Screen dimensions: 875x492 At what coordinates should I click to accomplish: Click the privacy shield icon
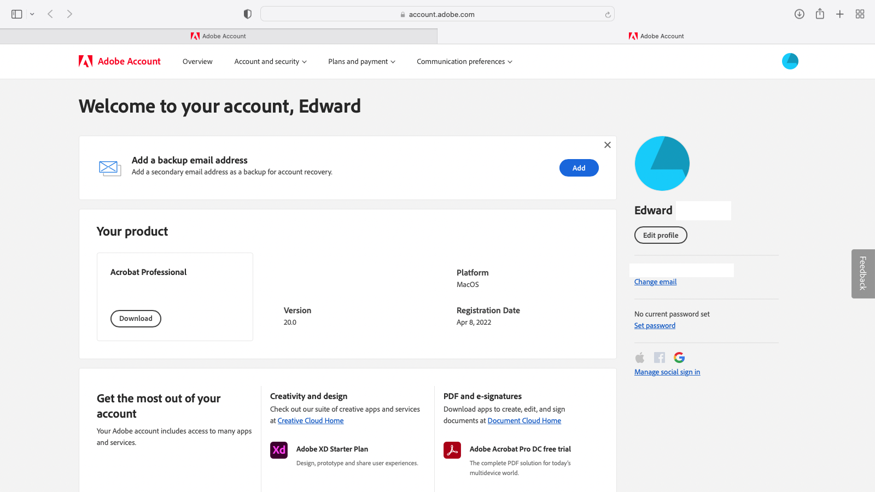[x=248, y=14]
